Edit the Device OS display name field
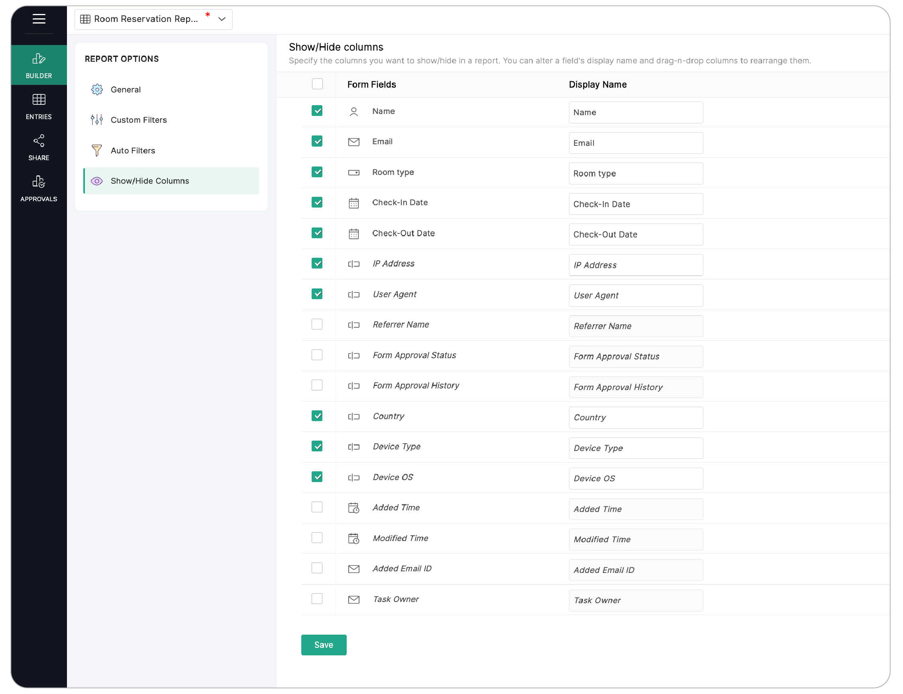Screen dimensions: 903x694 tap(636, 478)
